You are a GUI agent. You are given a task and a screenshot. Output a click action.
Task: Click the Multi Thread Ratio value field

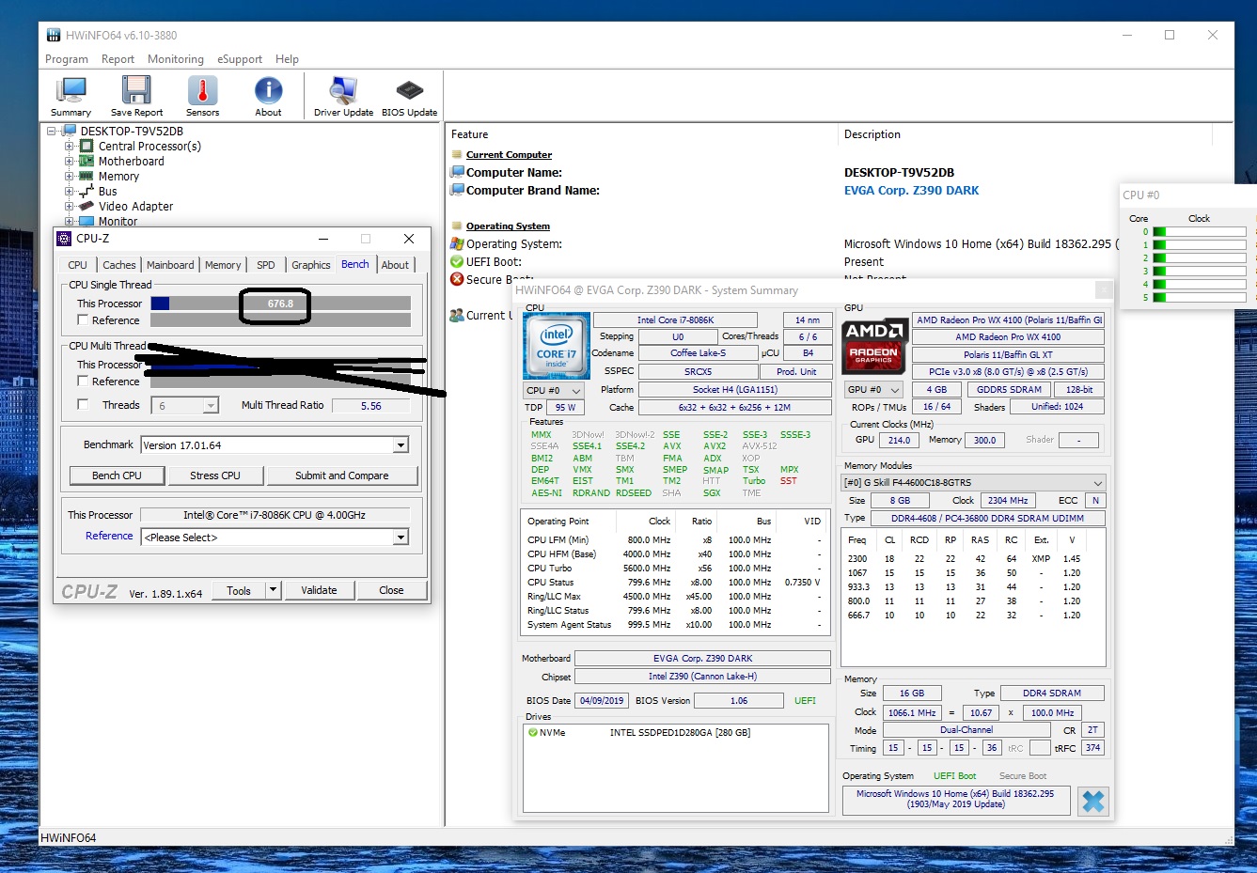[x=371, y=406]
